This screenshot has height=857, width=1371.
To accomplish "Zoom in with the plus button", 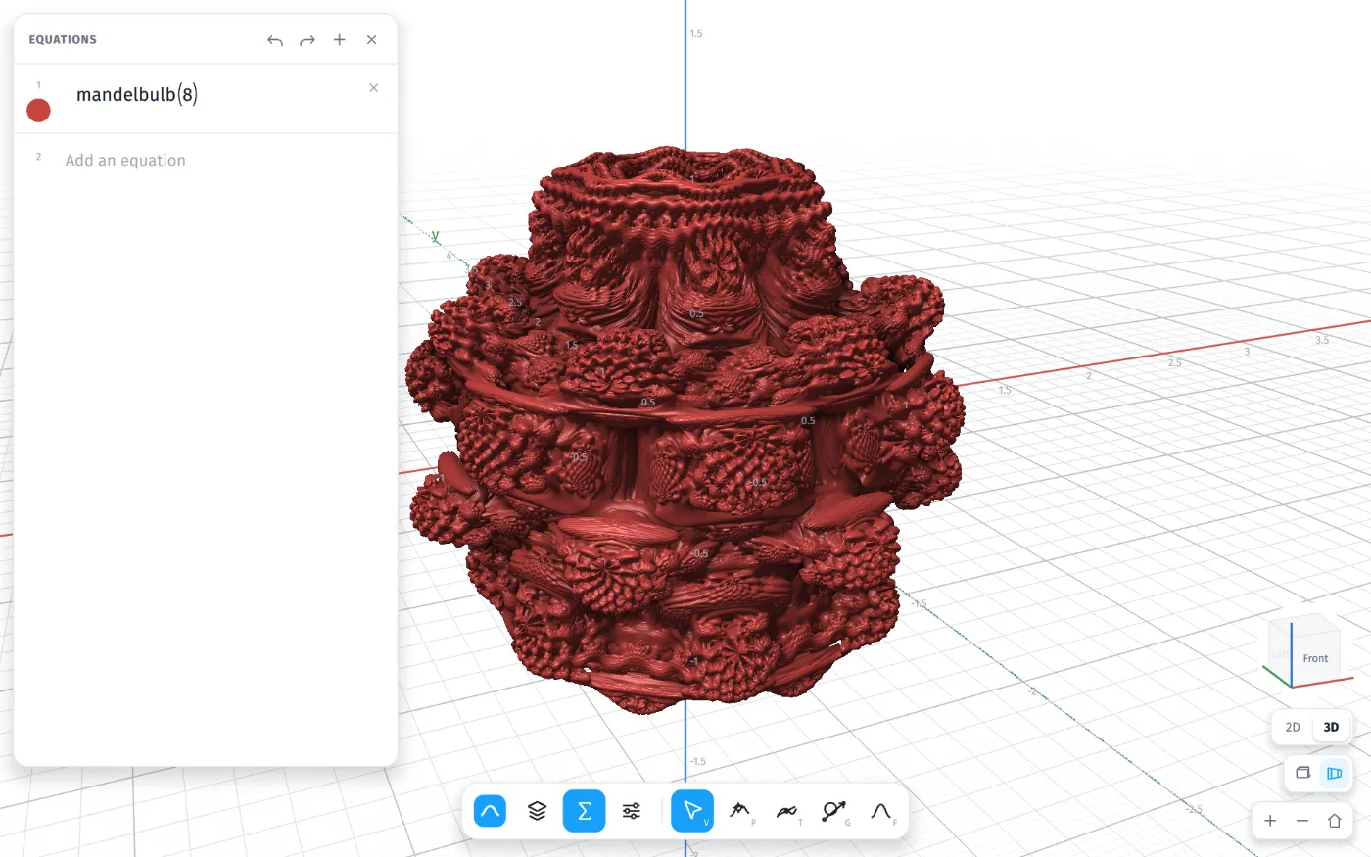I will pyautogui.click(x=1270, y=821).
